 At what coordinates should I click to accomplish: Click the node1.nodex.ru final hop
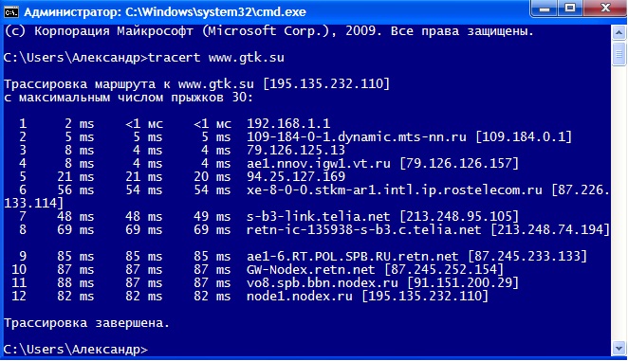tap(300, 297)
